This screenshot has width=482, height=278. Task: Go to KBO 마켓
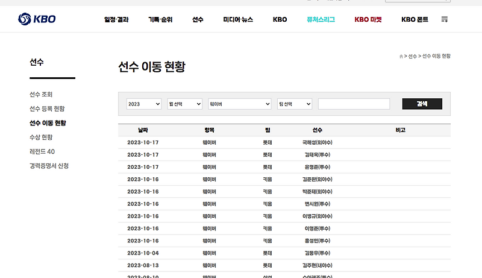pyautogui.click(x=368, y=19)
